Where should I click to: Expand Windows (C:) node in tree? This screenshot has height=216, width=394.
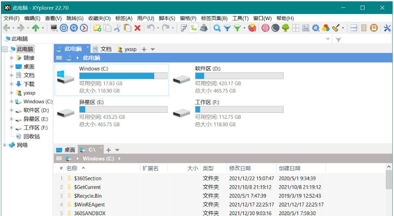click(11, 101)
